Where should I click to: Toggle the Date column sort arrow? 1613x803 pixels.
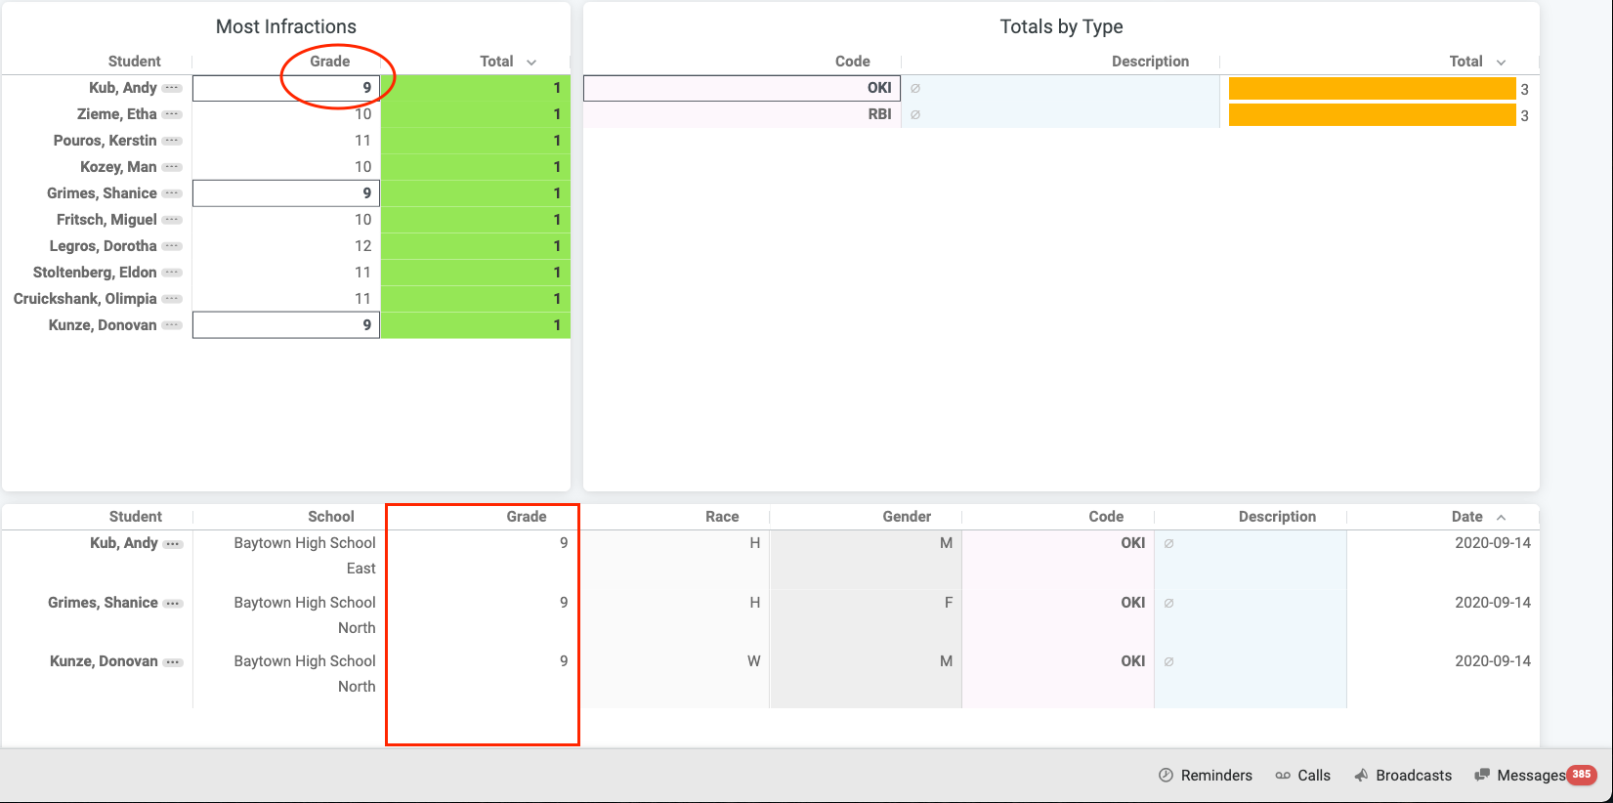1502,518
